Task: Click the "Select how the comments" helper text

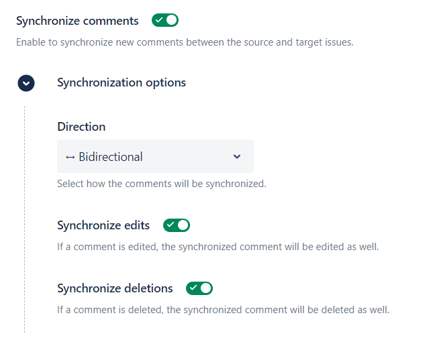Action: tap(161, 183)
